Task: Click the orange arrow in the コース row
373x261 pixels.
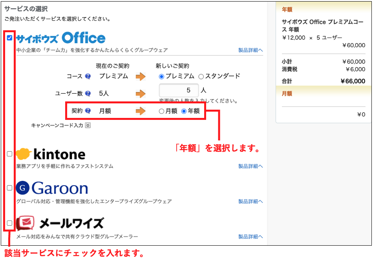Action: tap(141, 76)
